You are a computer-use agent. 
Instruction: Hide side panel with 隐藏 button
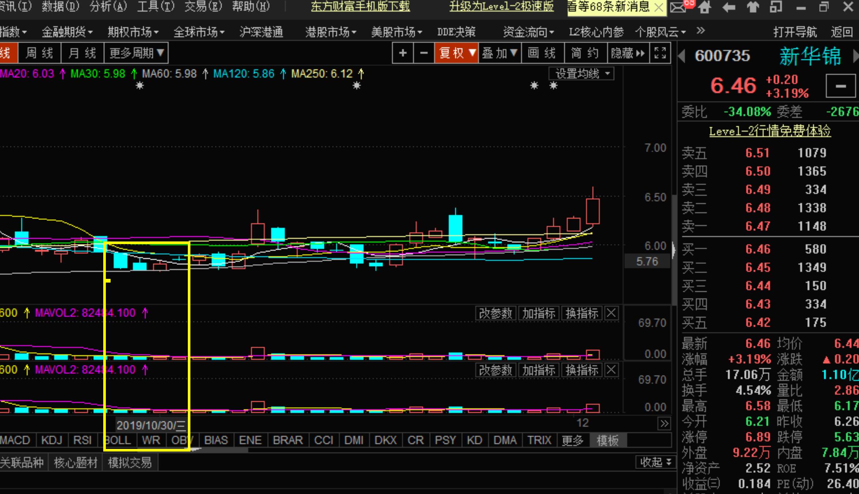[x=628, y=53]
